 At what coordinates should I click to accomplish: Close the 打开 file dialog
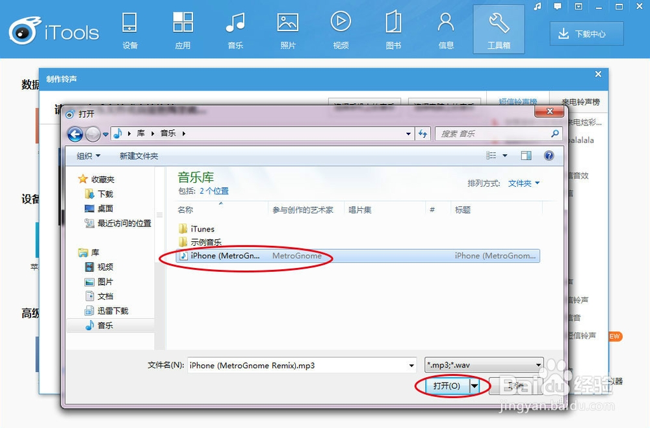click(x=550, y=111)
